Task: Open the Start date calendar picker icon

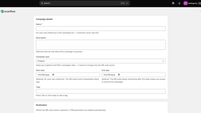Action: [x=53, y=75]
